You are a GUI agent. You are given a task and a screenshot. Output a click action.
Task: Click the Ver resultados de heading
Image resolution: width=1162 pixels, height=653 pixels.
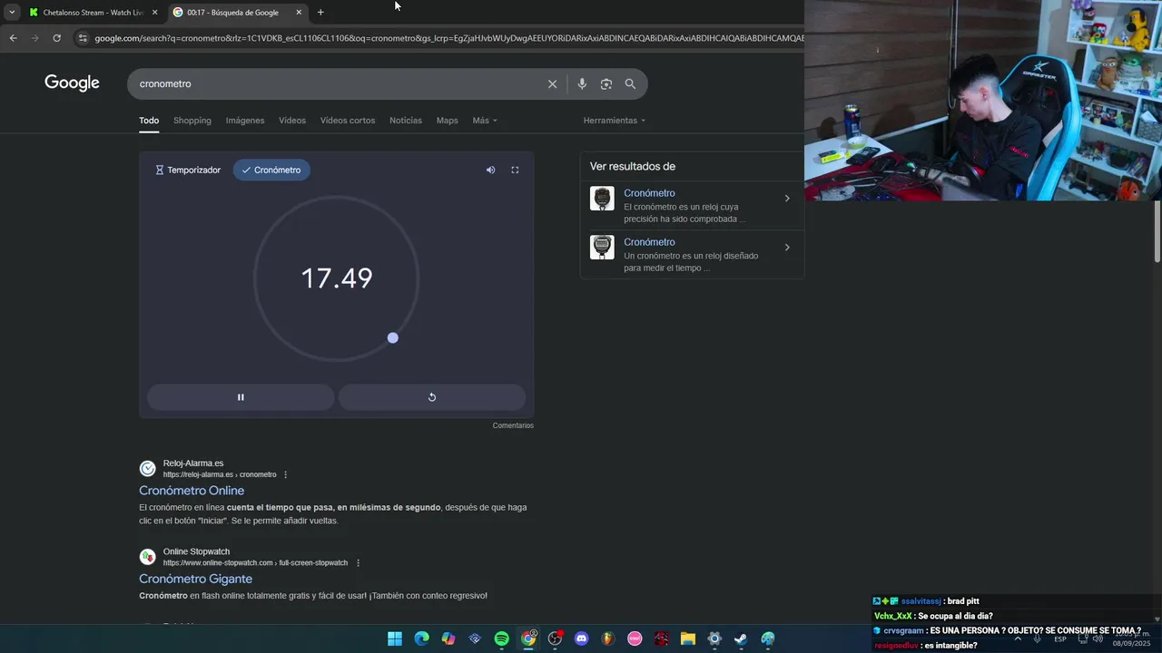633,166
